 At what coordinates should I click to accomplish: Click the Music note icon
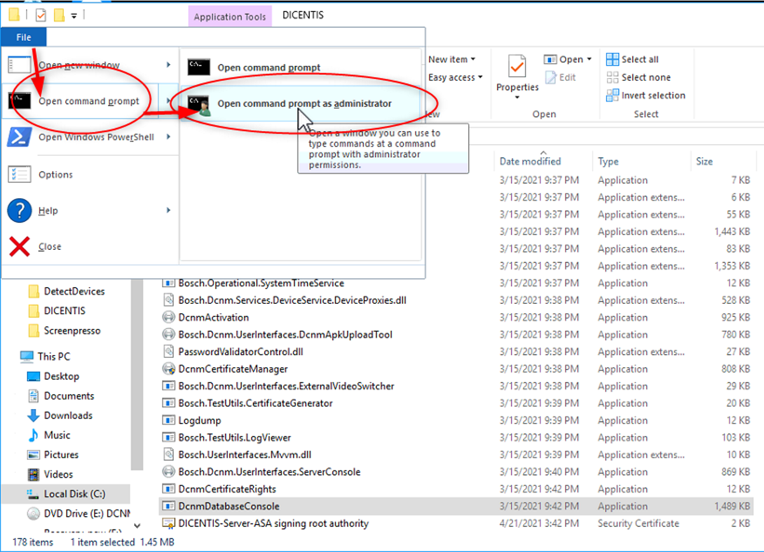click(x=34, y=435)
